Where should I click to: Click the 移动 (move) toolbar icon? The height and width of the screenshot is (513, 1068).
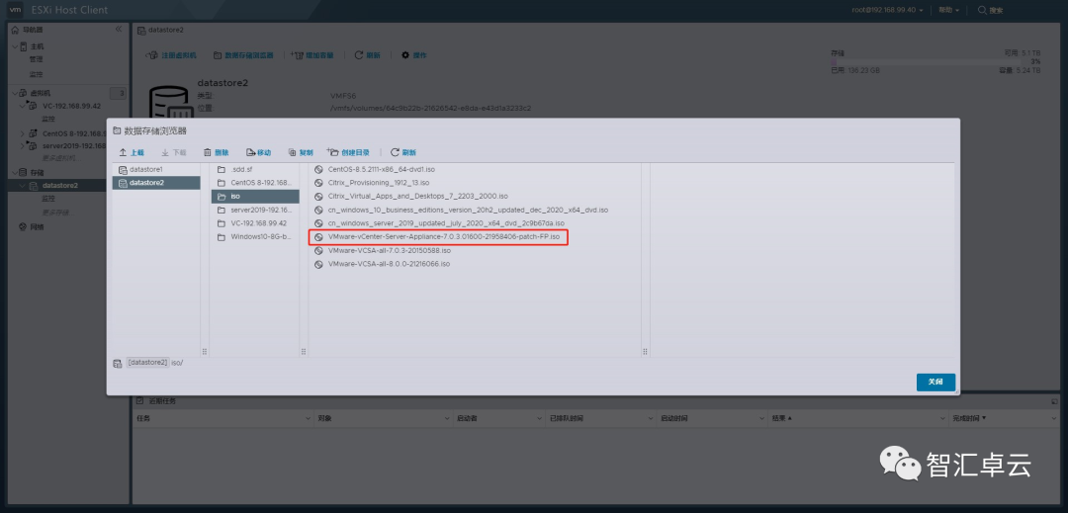tap(250, 152)
